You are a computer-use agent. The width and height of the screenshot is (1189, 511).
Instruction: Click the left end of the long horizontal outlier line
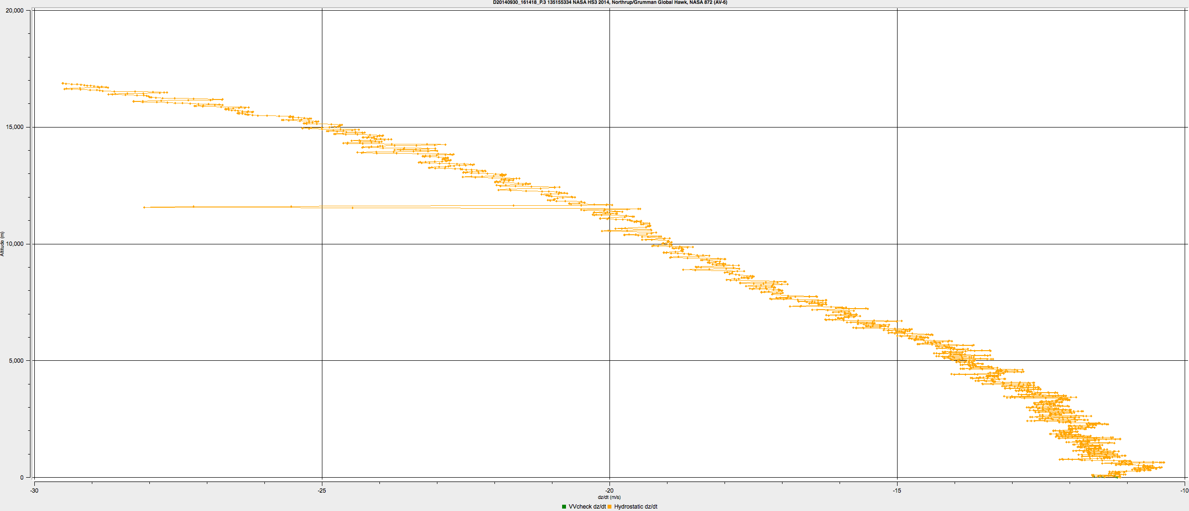click(144, 207)
